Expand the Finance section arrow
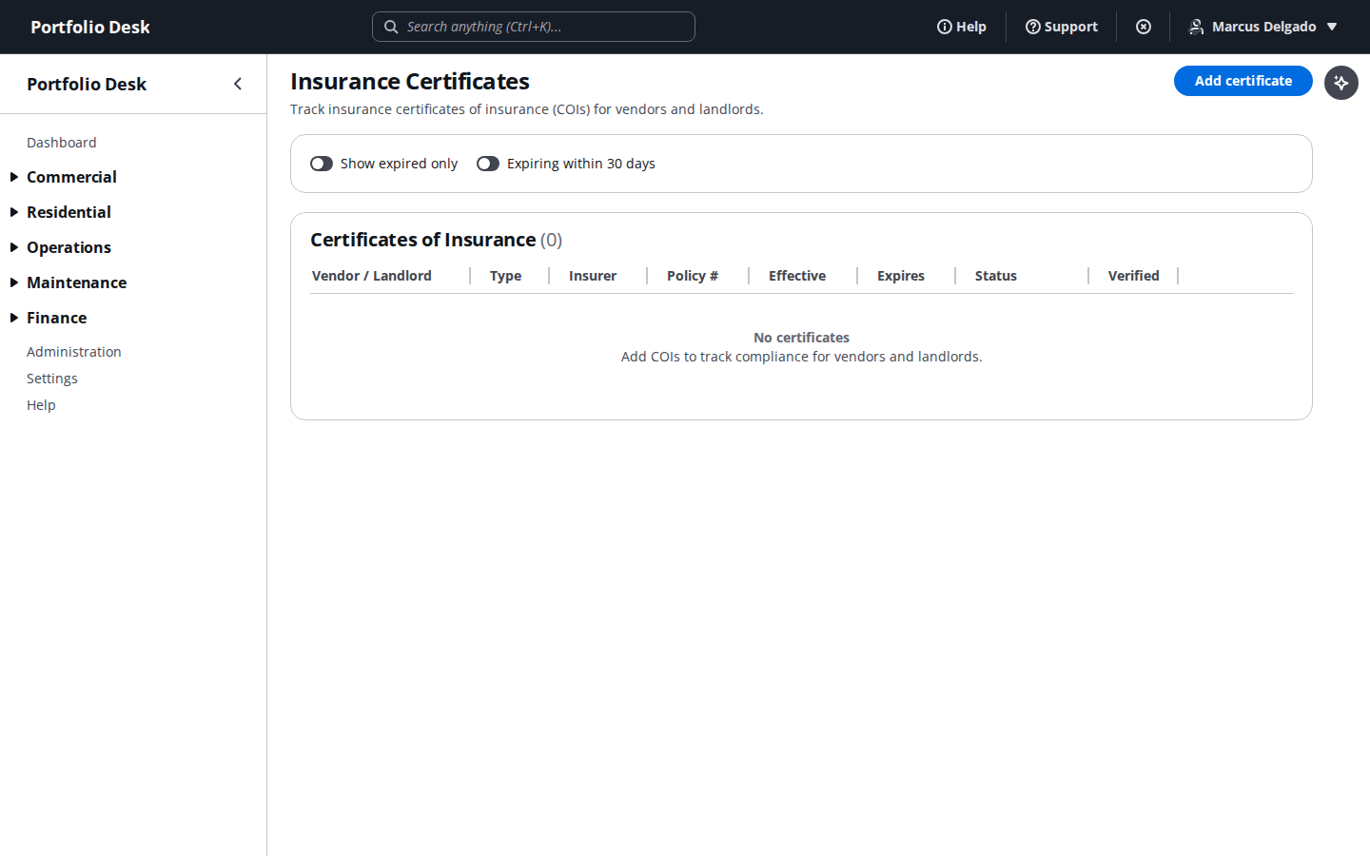This screenshot has width=1370, height=856. (14, 318)
